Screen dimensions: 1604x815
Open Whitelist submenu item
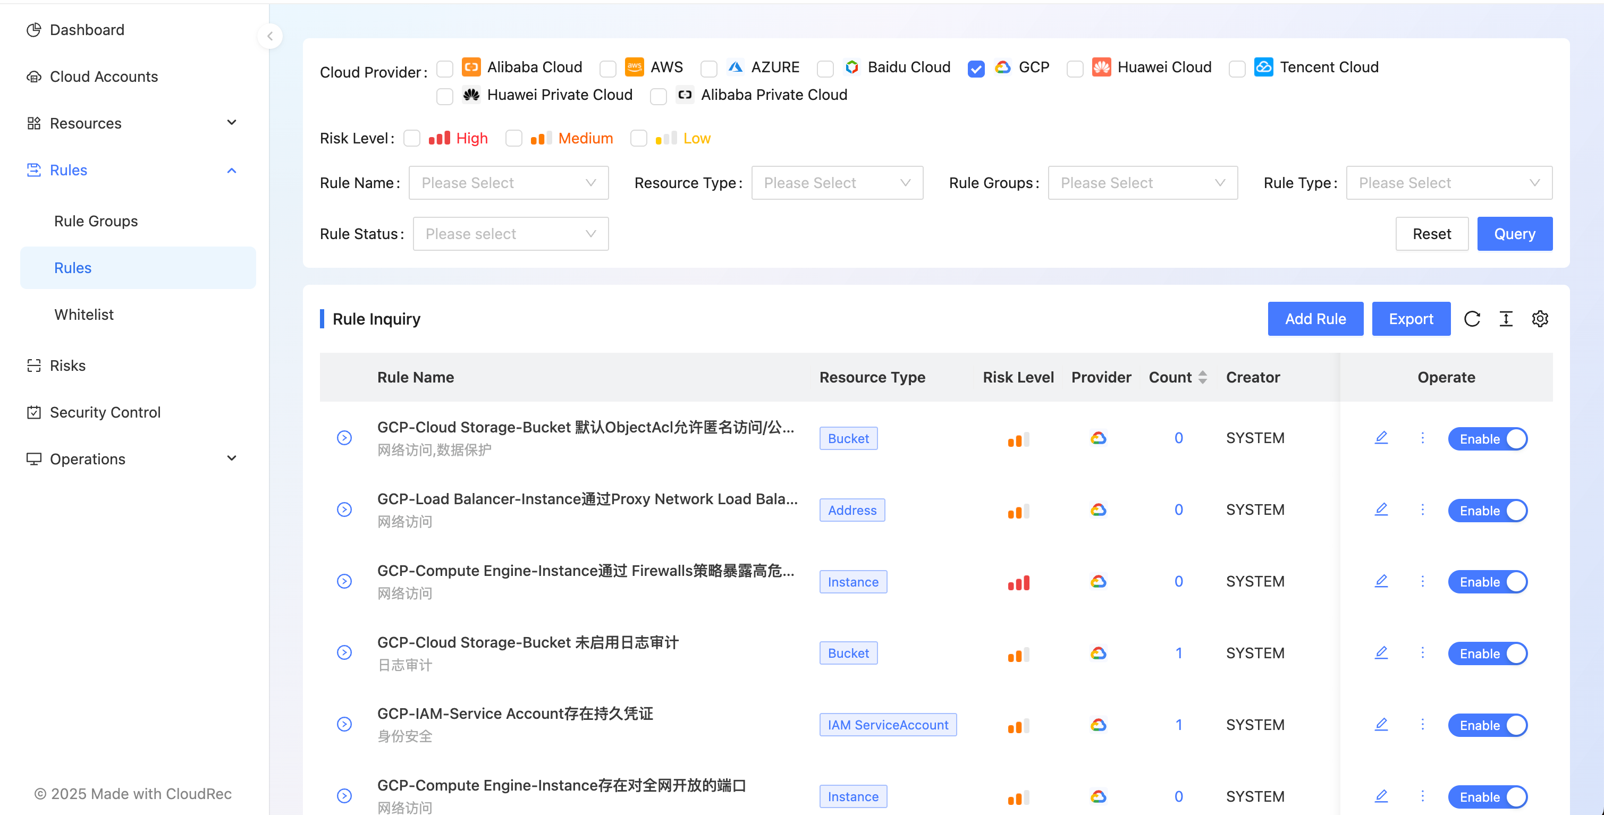tap(84, 315)
